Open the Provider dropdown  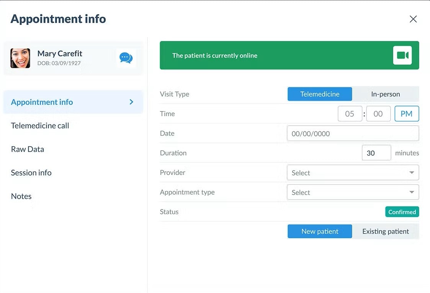[352, 172]
